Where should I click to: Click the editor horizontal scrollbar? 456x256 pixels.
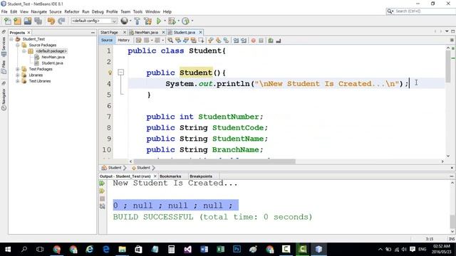(214, 161)
